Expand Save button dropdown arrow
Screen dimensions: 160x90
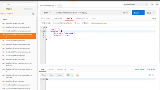click(x=154, y=13)
